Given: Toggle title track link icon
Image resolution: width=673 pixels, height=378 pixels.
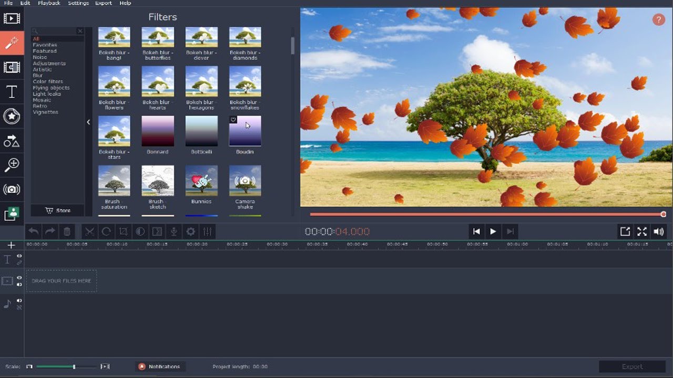Looking at the screenshot, I should click(19, 262).
